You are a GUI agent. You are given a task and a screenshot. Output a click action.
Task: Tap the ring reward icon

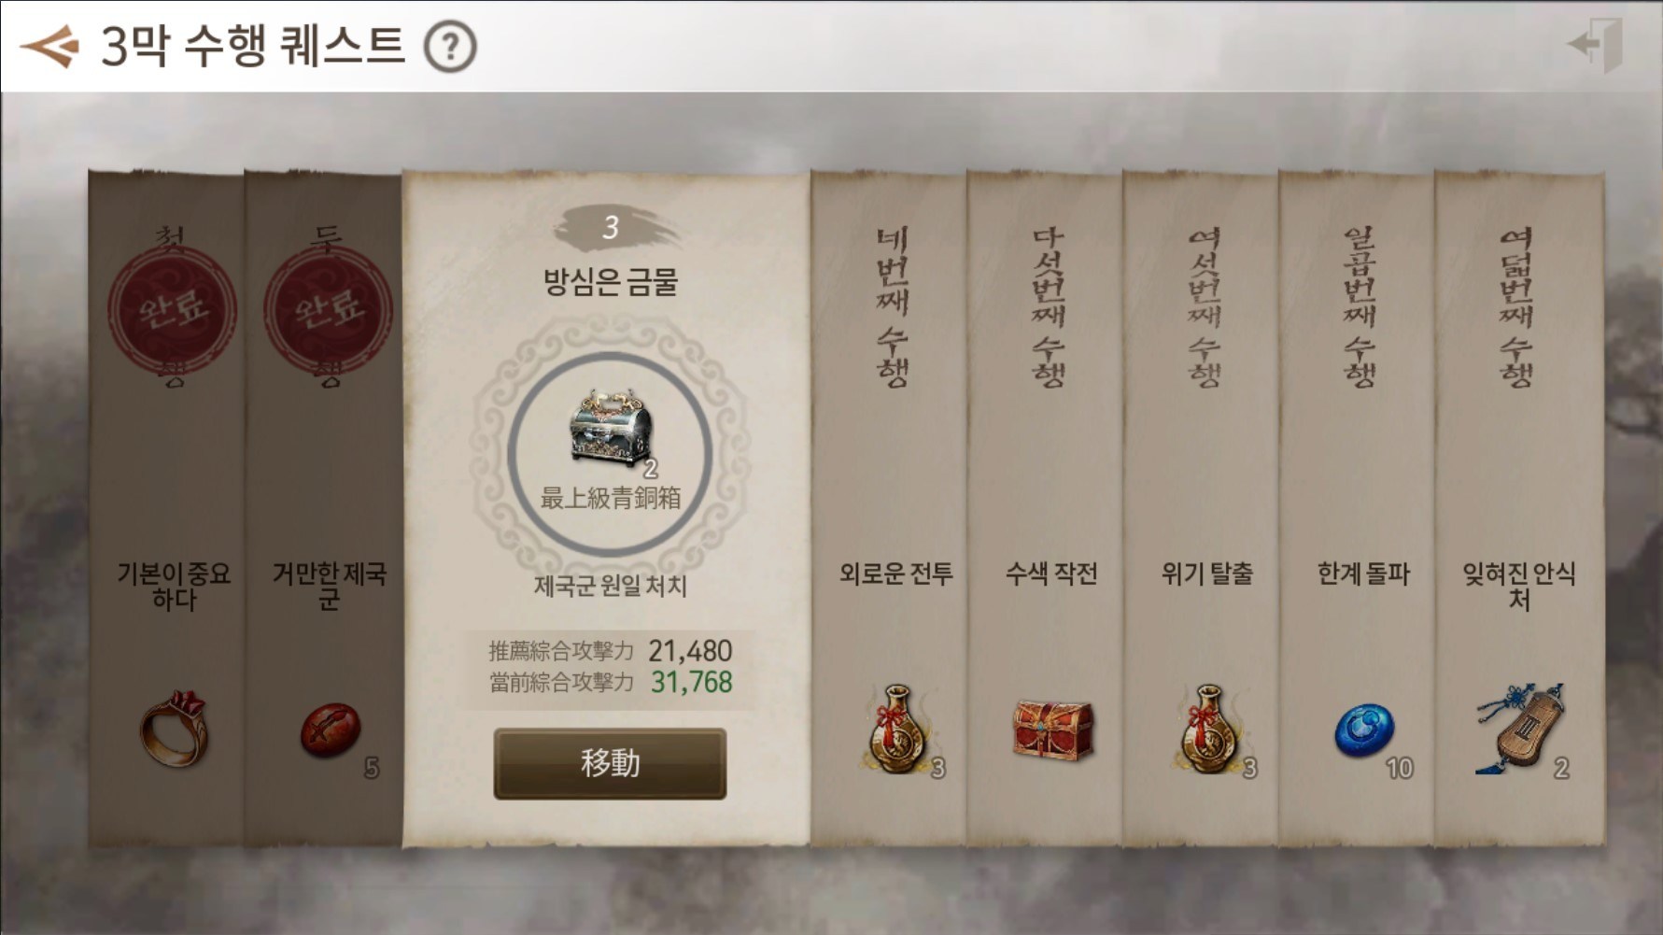[x=174, y=729]
